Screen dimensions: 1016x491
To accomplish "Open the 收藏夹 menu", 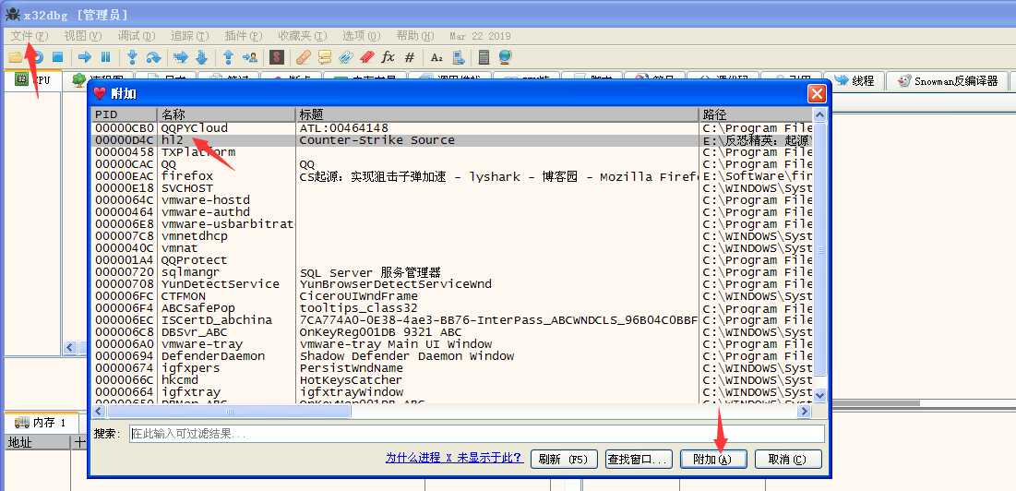I will pyautogui.click(x=302, y=36).
